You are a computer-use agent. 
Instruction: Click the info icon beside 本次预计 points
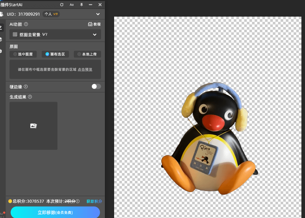point(77,201)
